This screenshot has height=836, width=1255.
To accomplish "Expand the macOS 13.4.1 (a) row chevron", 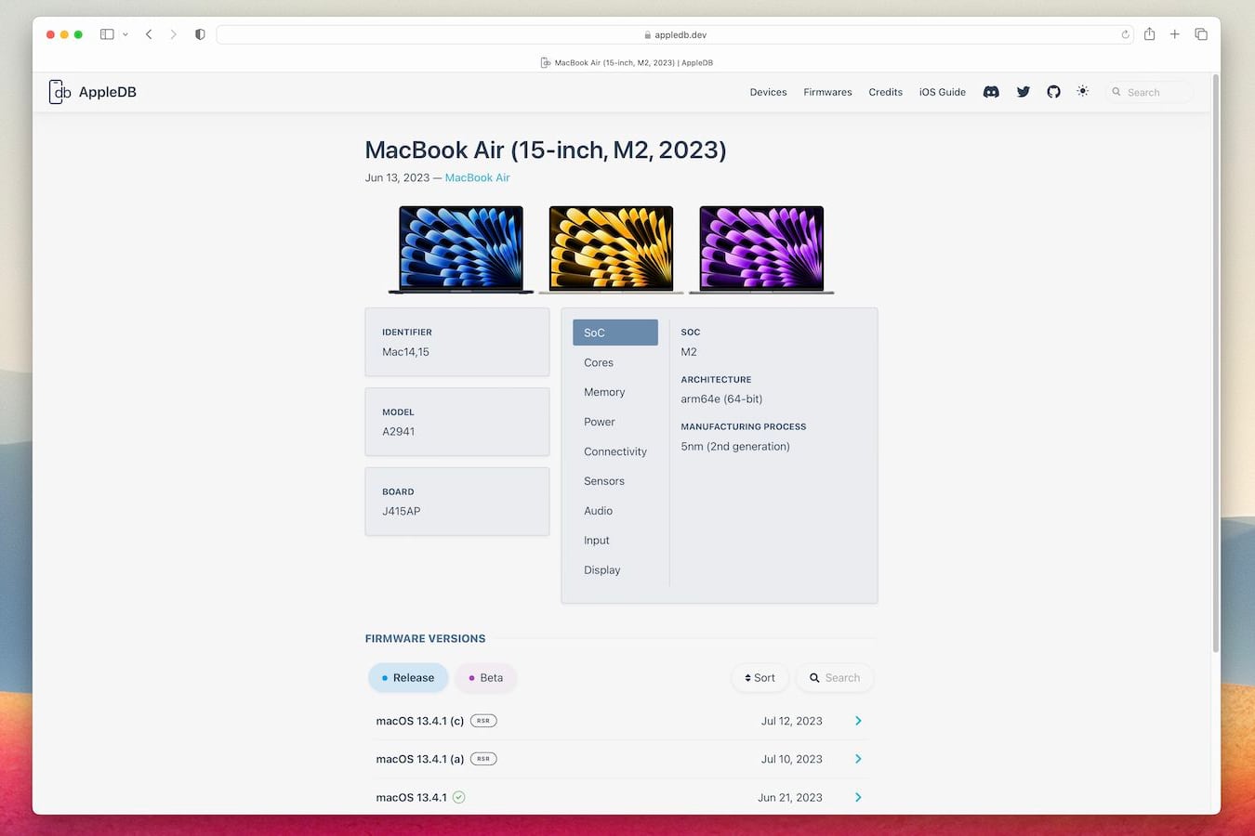I will pyautogui.click(x=858, y=759).
